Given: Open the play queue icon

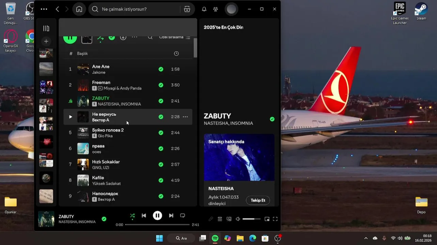Looking at the screenshot, I should tap(220, 219).
